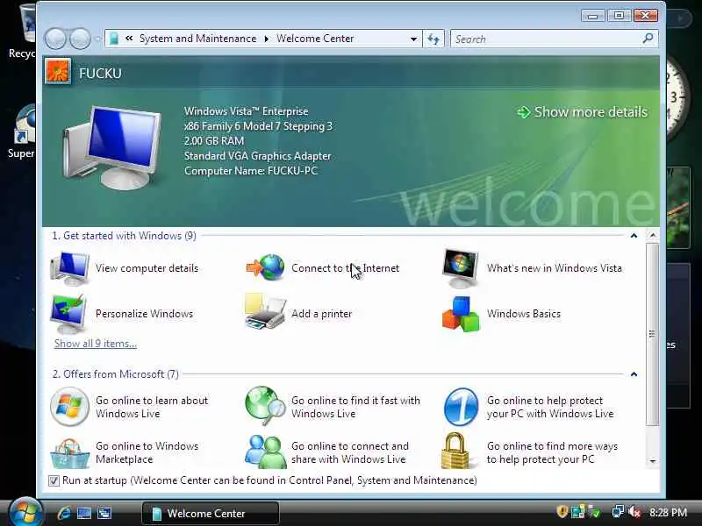Toggle Run at startup checkbox
The height and width of the screenshot is (526, 702).
(54, 480)
